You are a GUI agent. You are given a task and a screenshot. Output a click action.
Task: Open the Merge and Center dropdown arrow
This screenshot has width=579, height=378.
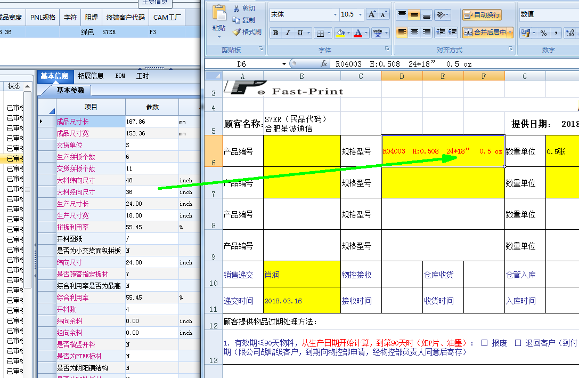point(510,33)
